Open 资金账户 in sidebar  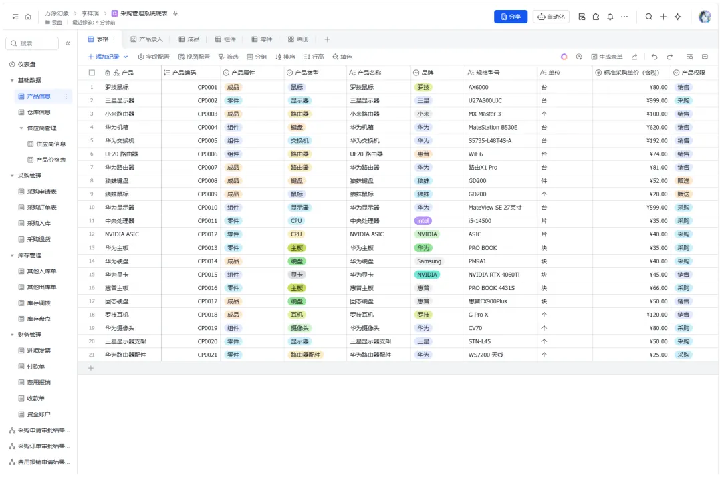(x=35, y=414)
